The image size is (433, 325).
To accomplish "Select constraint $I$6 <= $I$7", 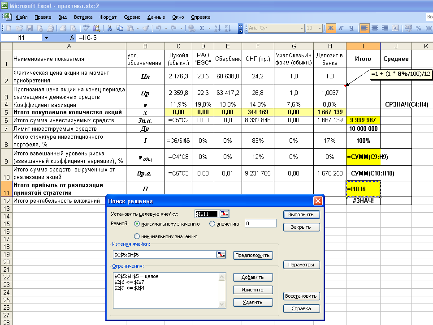I will pos(129,282).
